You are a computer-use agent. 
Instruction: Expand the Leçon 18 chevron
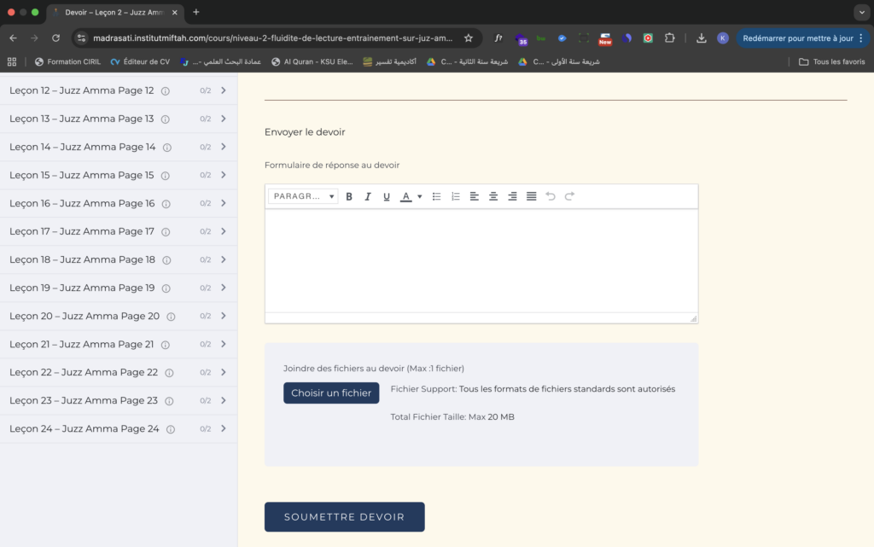[x=223, y=259]
